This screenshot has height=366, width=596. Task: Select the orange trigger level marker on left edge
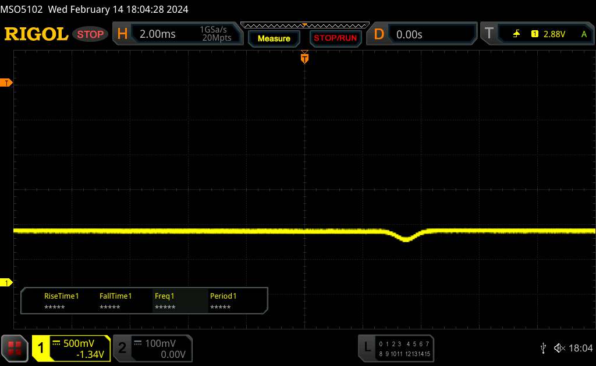point(7,83)
